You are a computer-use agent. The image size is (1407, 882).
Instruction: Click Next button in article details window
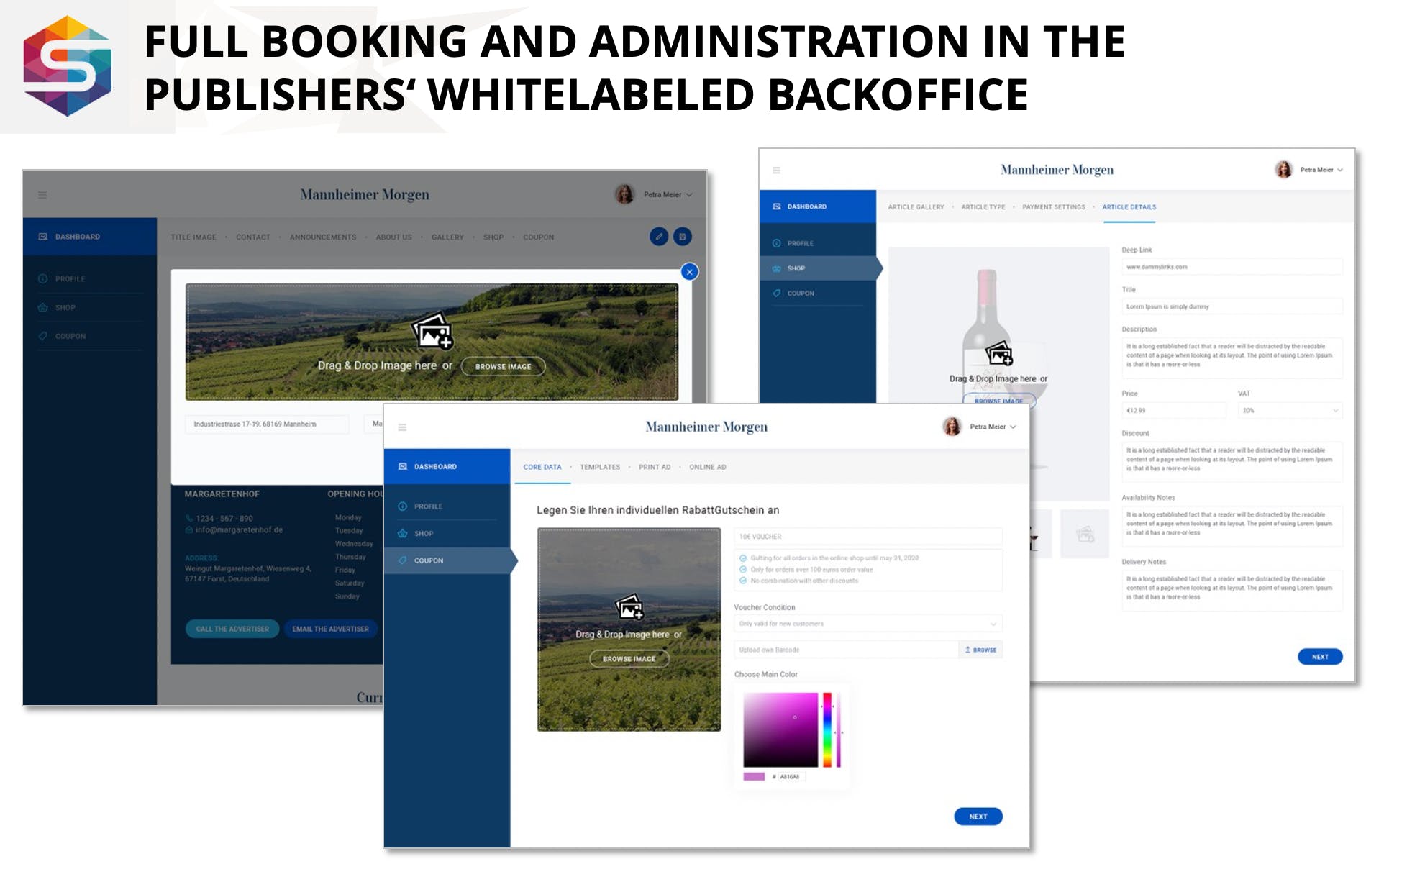point(1319,657)
